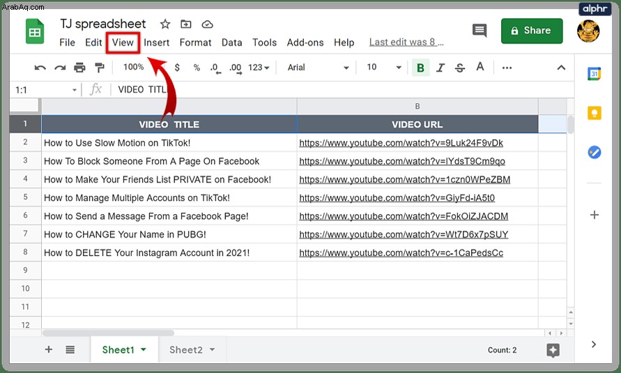This screenshot has width=621, height=373.
Task: Click the Move to folder icon
Action: coord(186,24)
